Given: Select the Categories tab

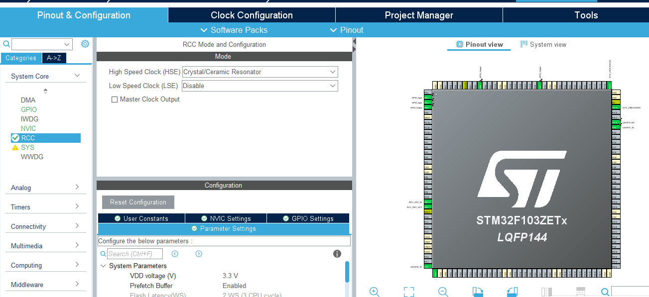Looking at the screenshot, I should click(21, 58).
